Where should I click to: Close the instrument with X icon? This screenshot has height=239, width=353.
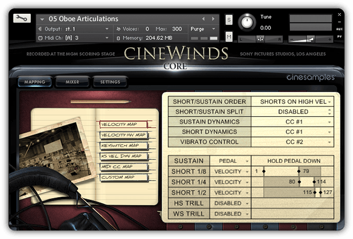339,15
